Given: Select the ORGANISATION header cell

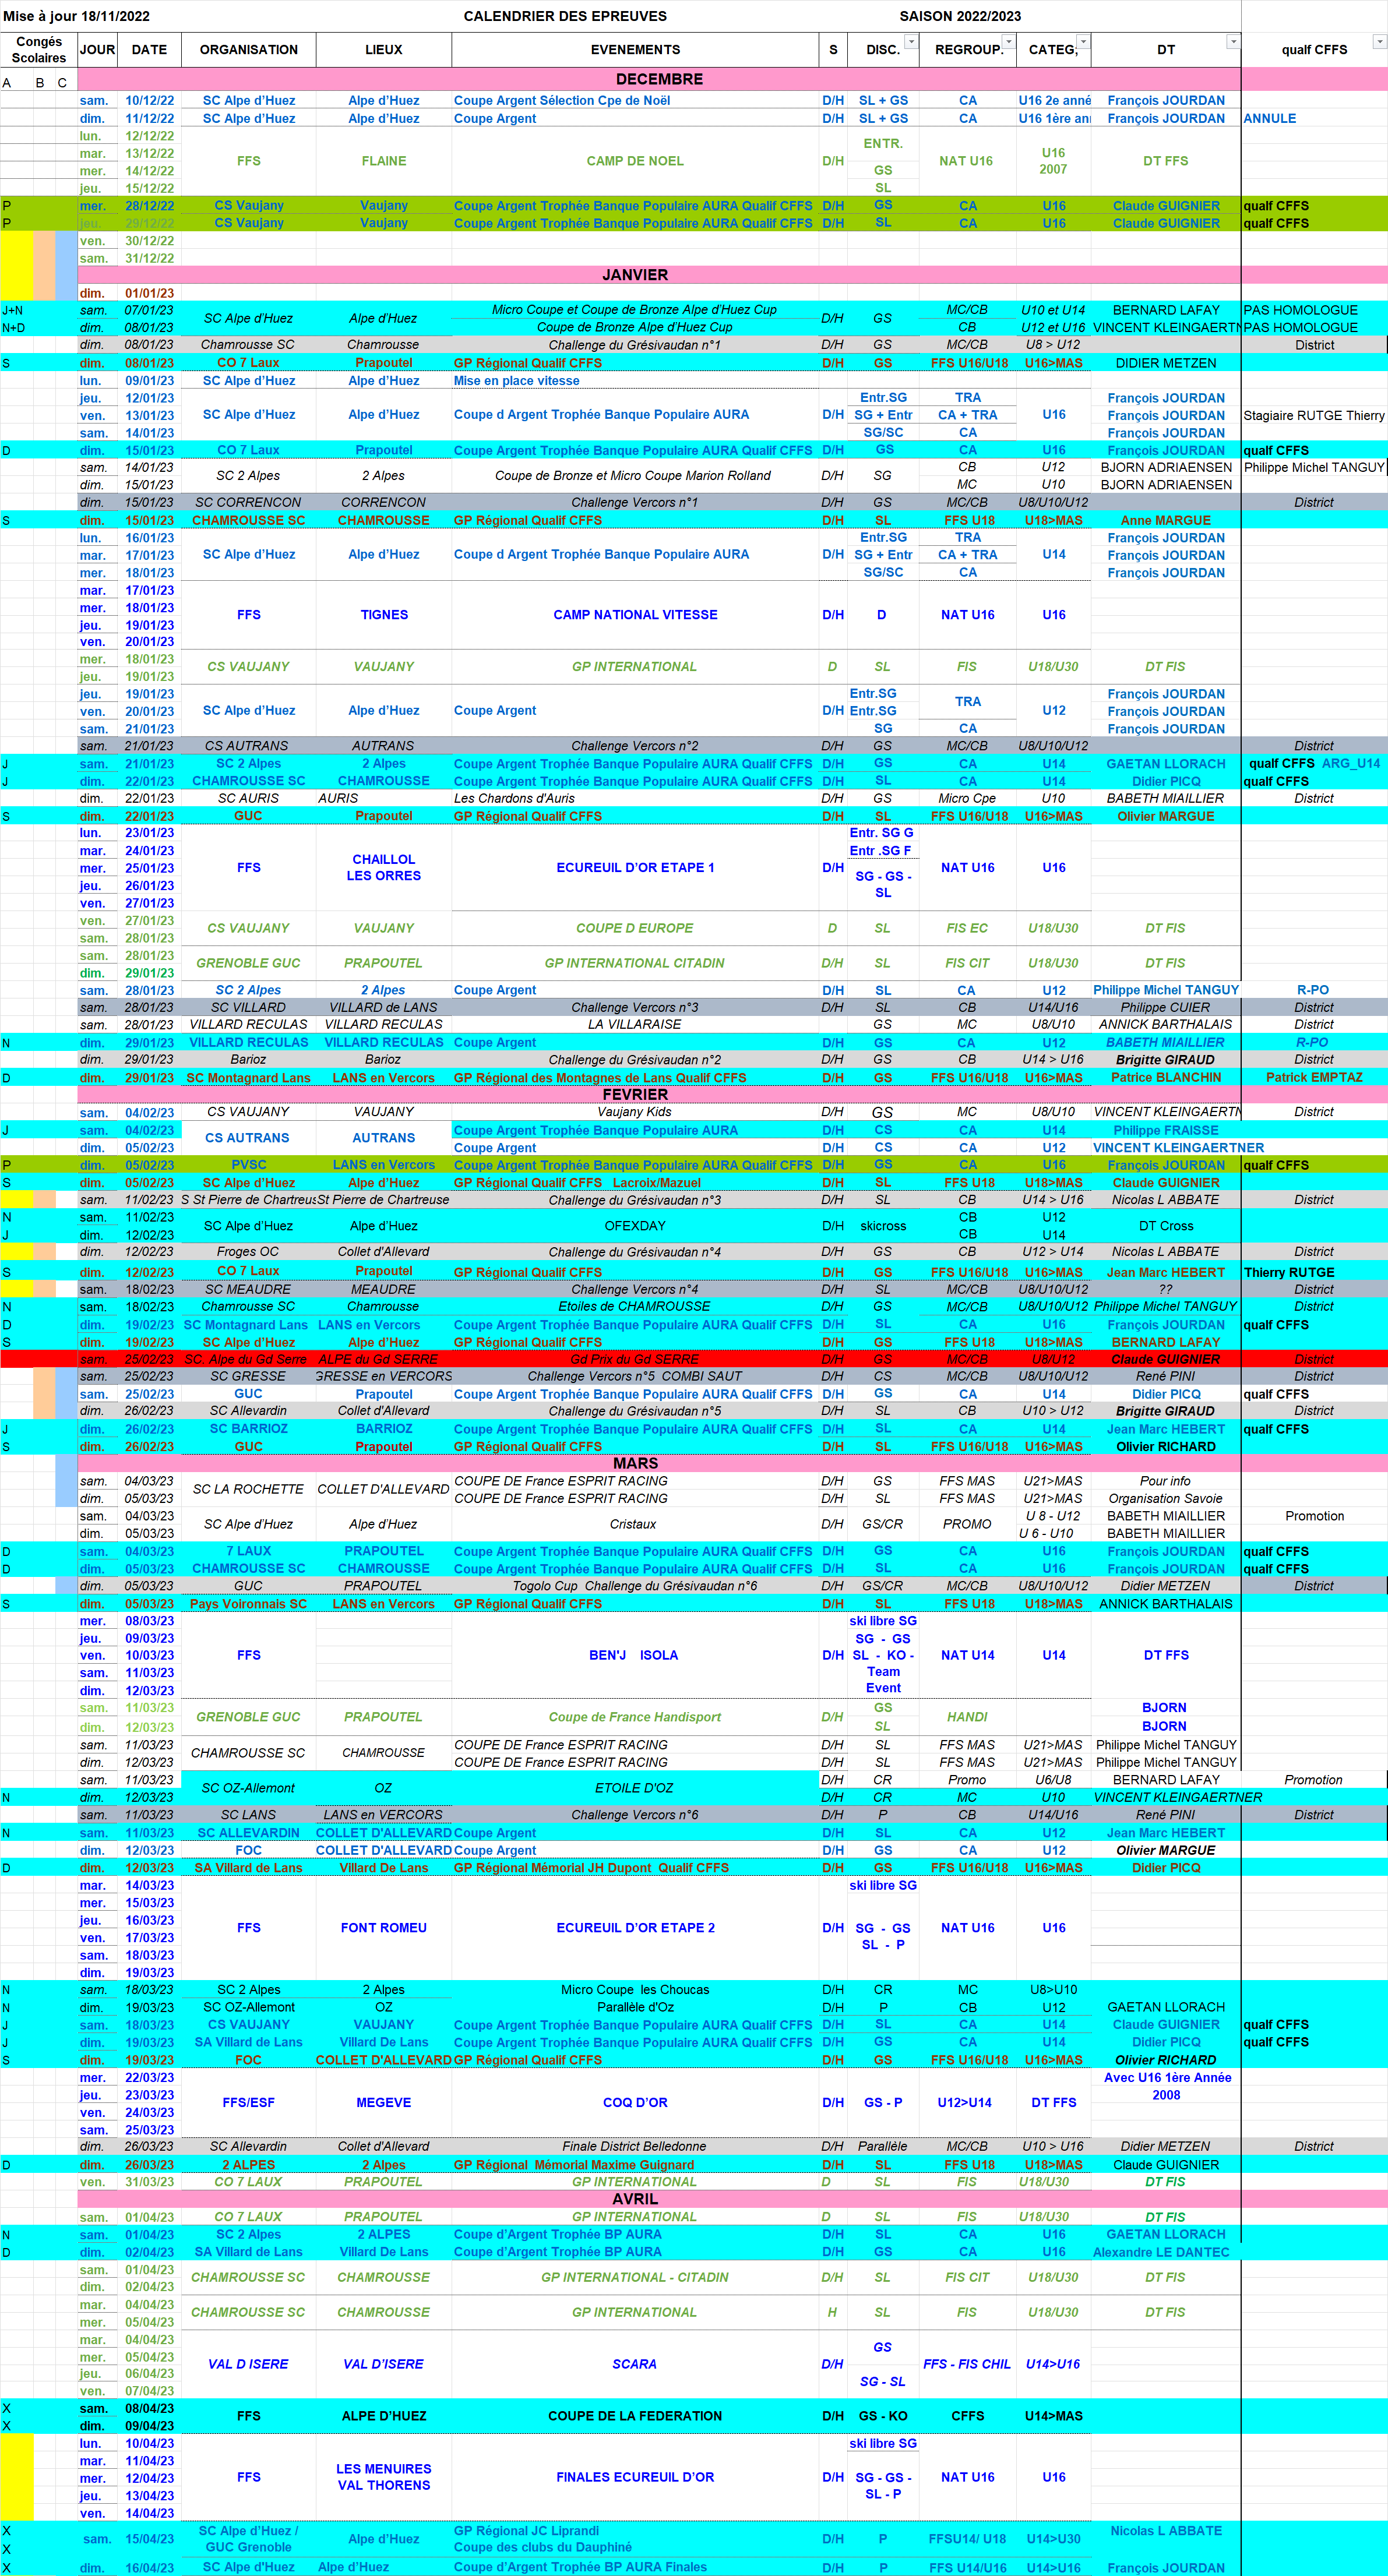Looking at the screenshot, I should [249, 50].
